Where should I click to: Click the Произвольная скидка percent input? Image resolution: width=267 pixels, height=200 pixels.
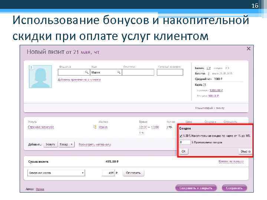[x=185, y=142]
